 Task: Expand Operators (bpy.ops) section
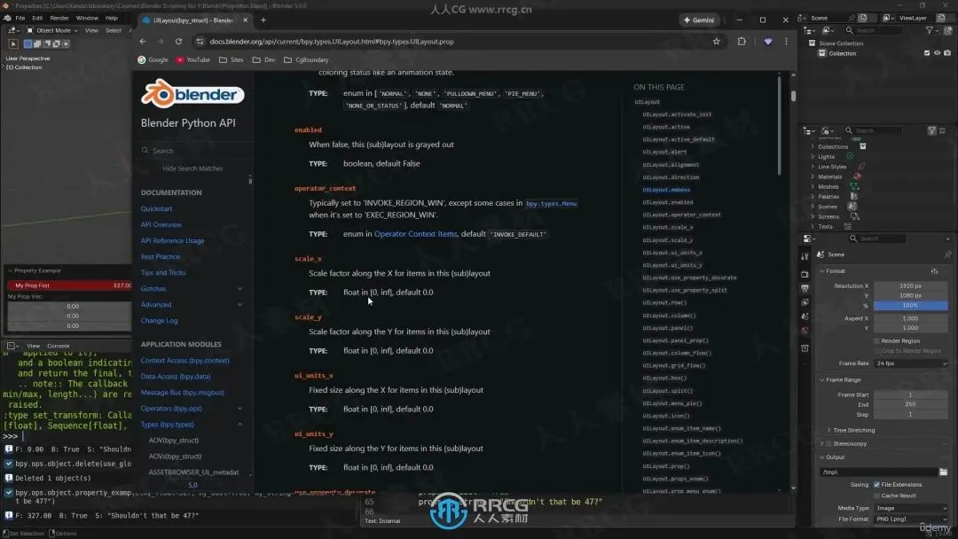pyautogui.click(x=239, y=409)
